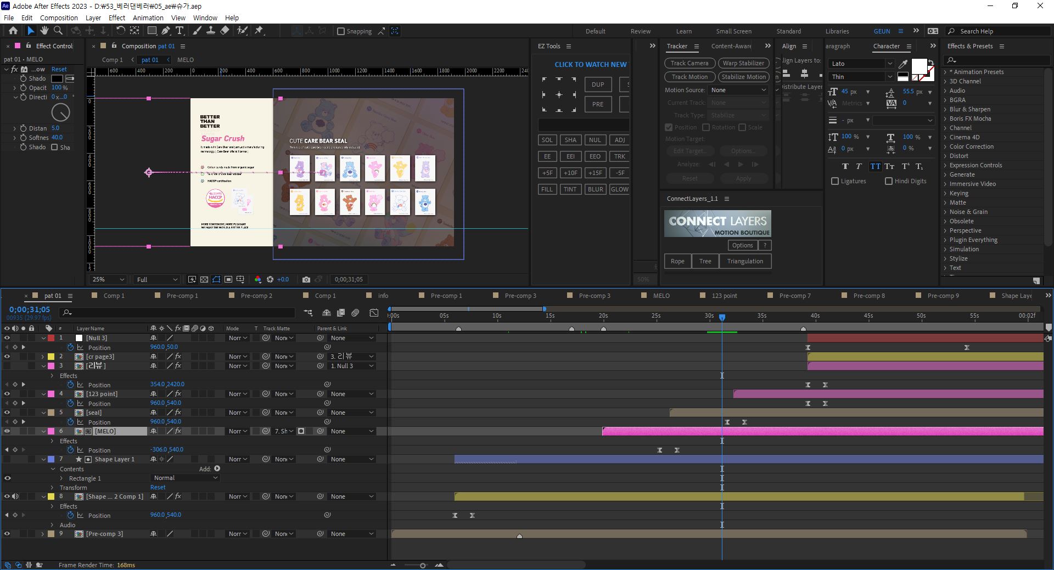Select the Puppet Pin tool

pyautogui.click(x=259, y=31)
